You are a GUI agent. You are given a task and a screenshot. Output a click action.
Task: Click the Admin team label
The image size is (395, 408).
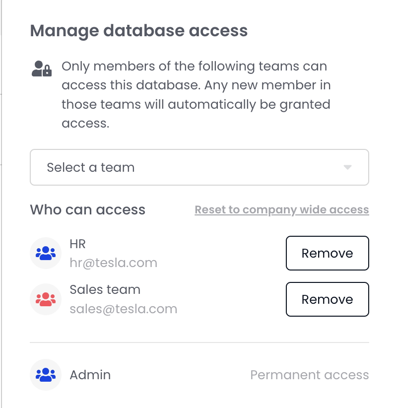click(x=90, y=375)
